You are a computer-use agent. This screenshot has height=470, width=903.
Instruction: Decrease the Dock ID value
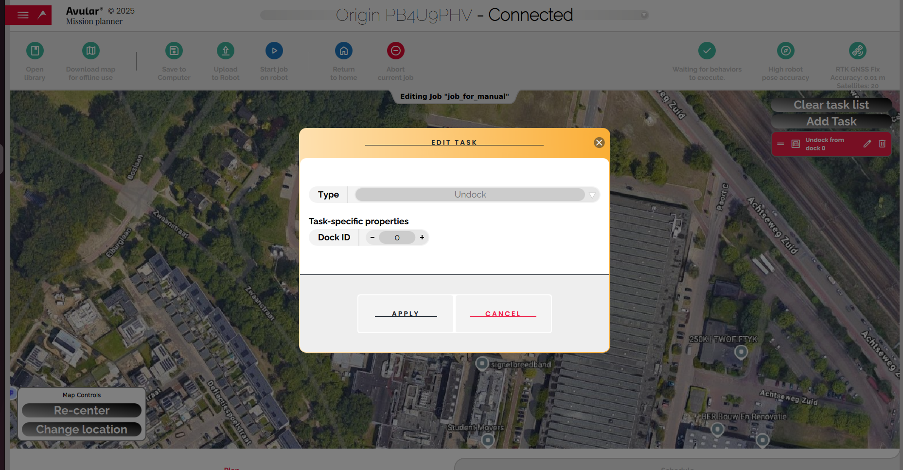pos(372,237)
